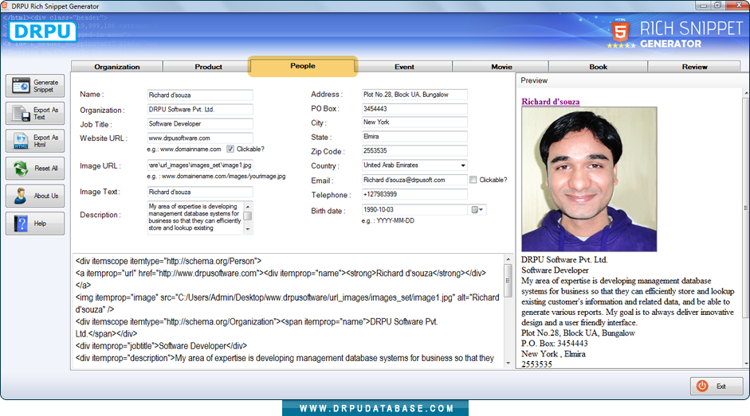Image resolution: width=750 pixels, height=416 pixels.
Task: Click the Description box scroll up arrow
Action: 248,206
